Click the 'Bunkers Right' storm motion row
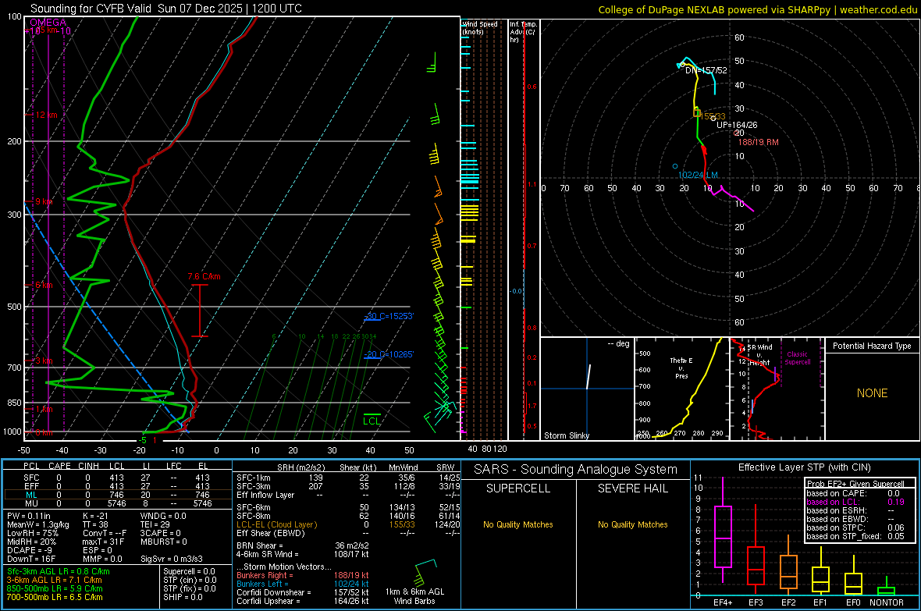Viewport: 921px width, 611px height. pos(303,575)
